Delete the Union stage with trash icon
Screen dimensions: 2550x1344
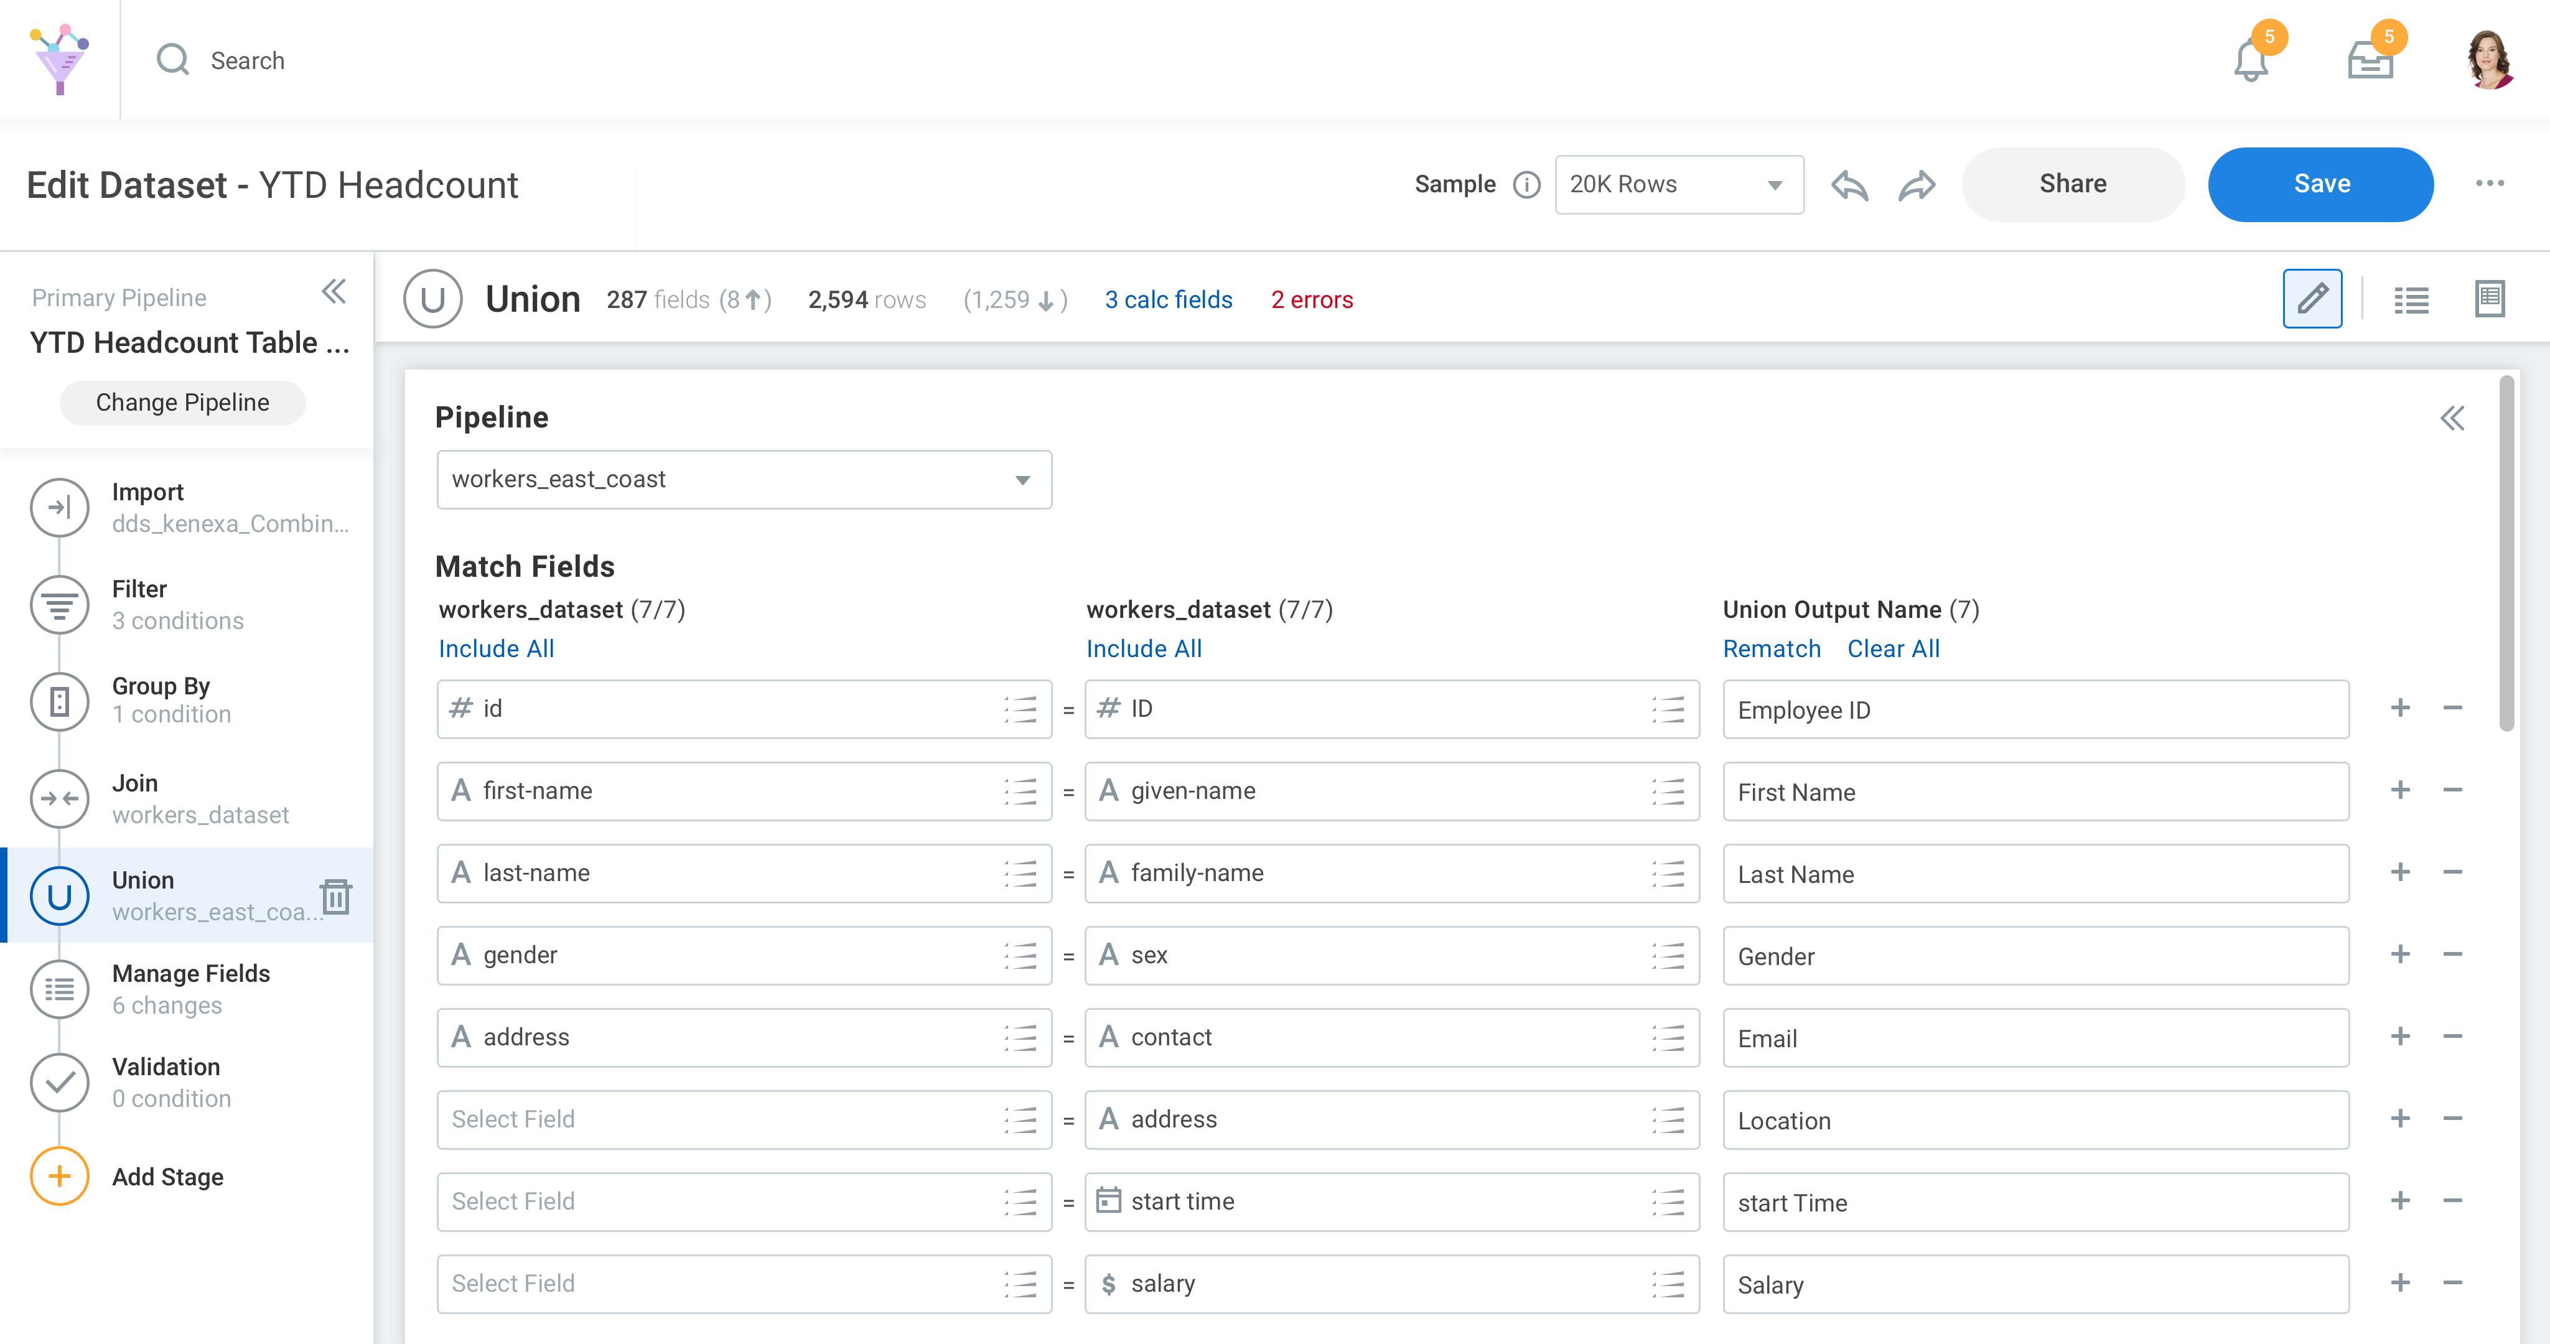click(337, 895)
